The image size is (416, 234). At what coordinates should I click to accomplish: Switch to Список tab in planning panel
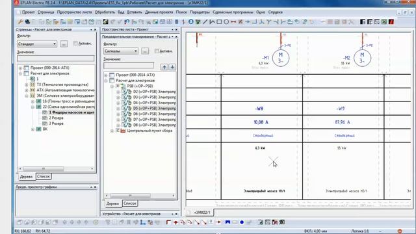(130, 203)
